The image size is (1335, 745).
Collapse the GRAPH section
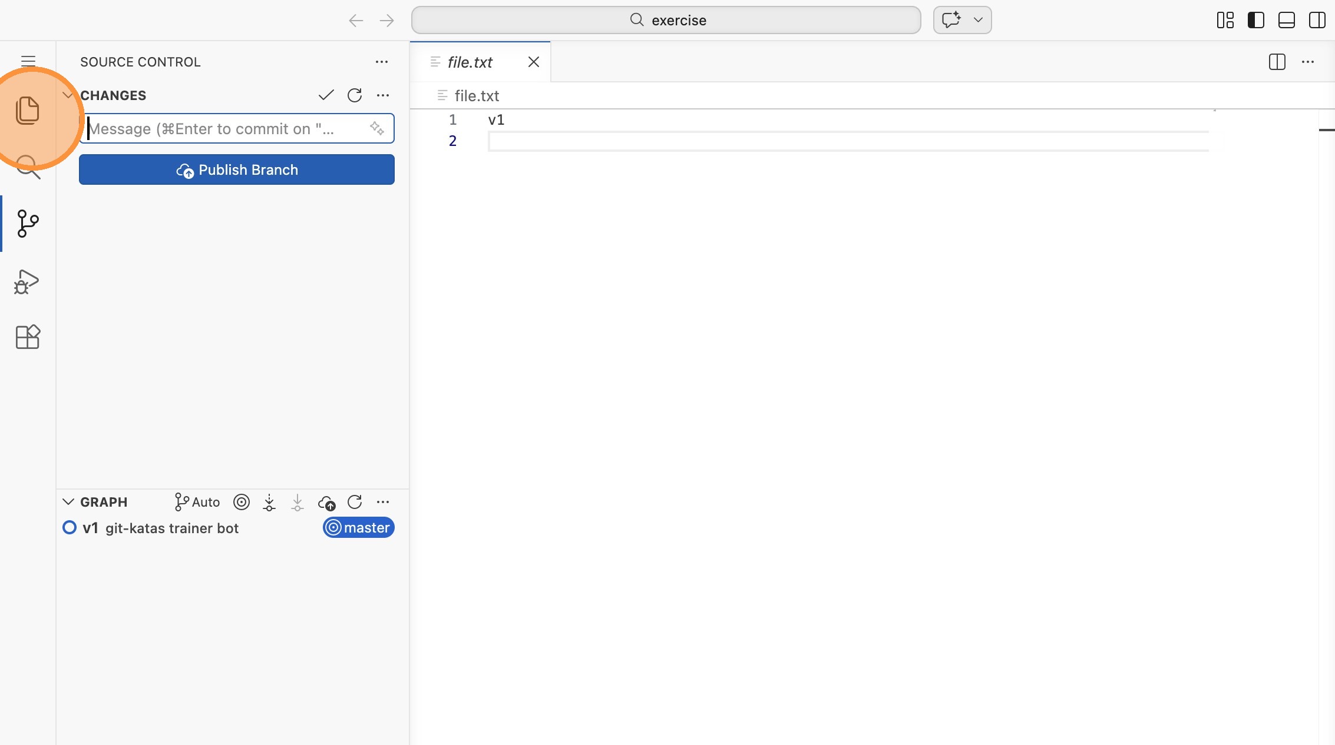click(68, 502)
